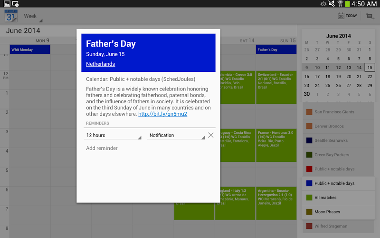The image size is (380, 238).
Task: Tap the smart stay eye icon in status bar
Action: point(323,4)
